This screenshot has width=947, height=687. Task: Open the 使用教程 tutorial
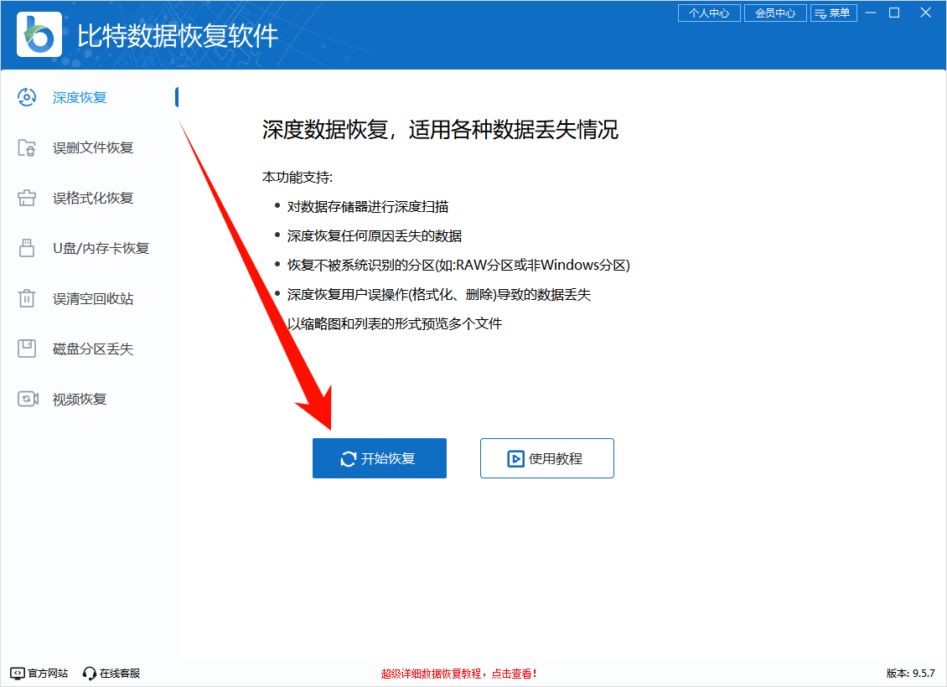pyautogui.click(x=546, y=457)
